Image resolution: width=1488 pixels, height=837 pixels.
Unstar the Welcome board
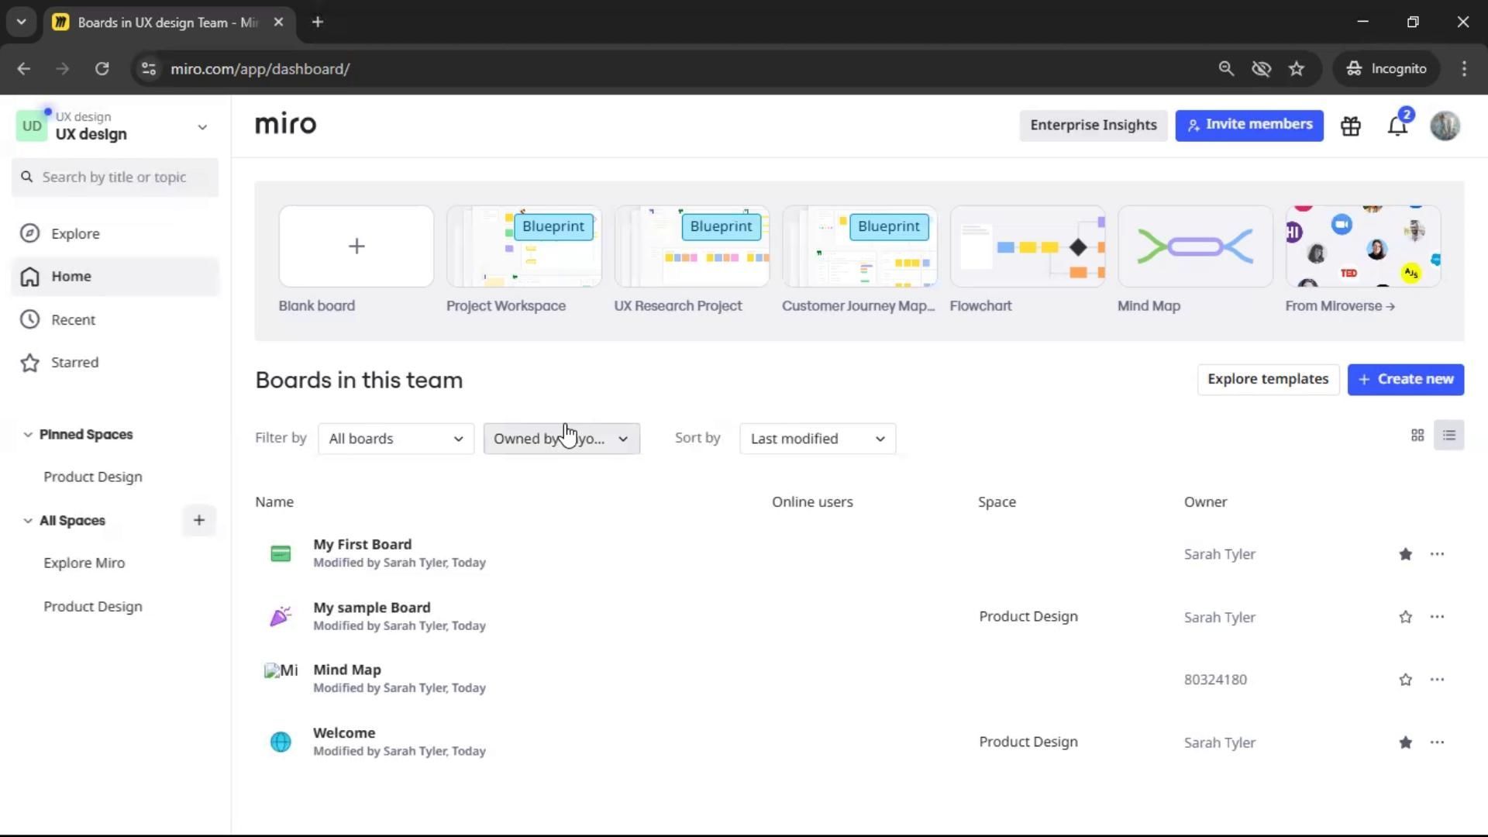pyautogui.click(x=1405, y=742)
